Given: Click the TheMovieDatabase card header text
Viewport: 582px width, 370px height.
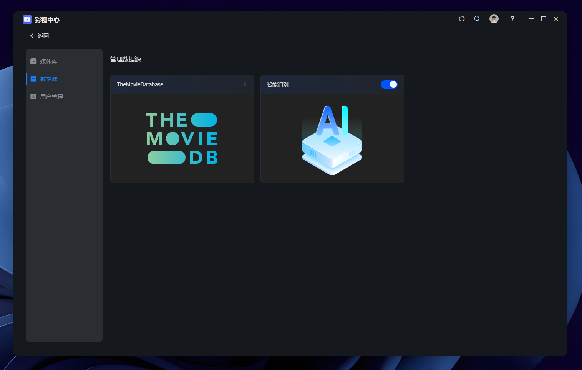Looking at the screenshot, I should click(x=140, y=84).
